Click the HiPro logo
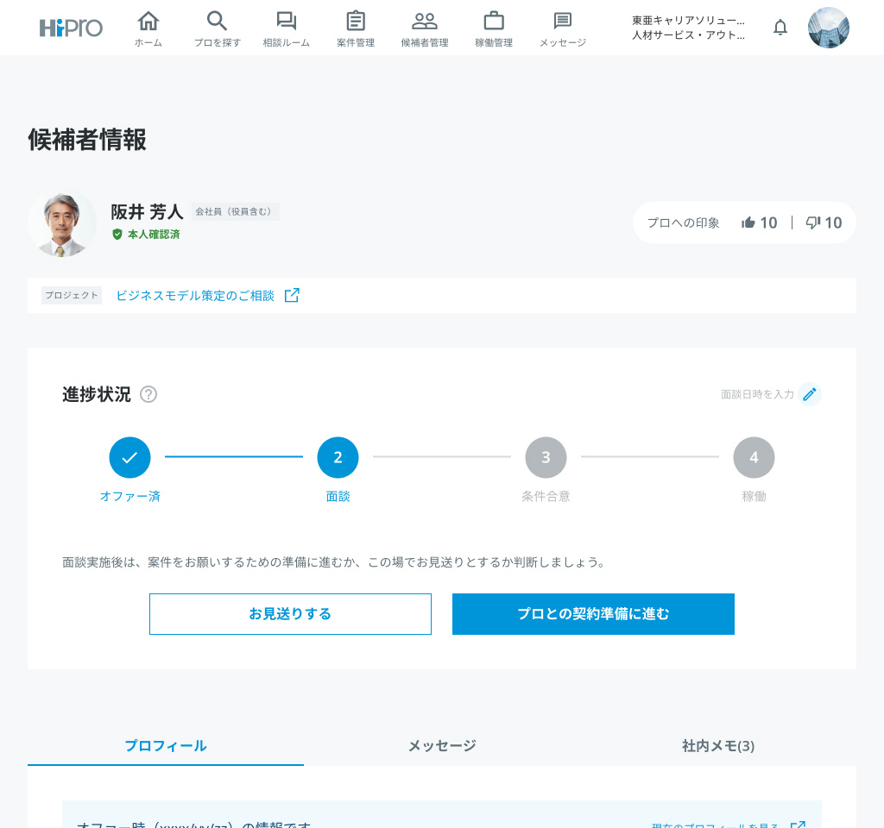The width and height of the screenshot is (884, 828). (71, 28)
